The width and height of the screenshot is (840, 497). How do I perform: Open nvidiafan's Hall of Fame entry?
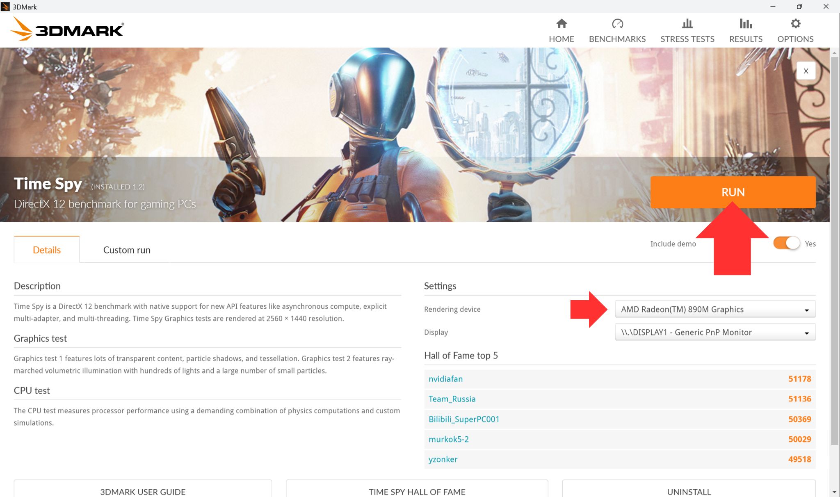[445, 379]
